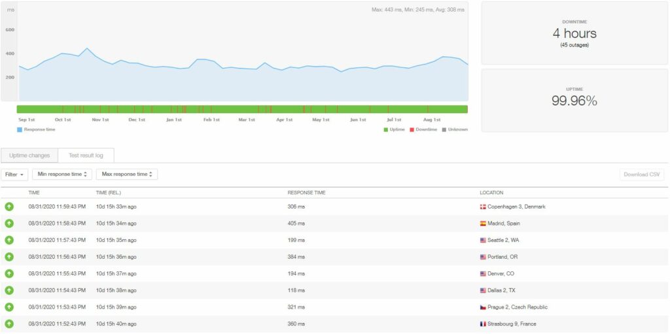This screenshot has width=670, height=334.
Task: Click the 360 ms response time value
Action: [x=296, y=324]
